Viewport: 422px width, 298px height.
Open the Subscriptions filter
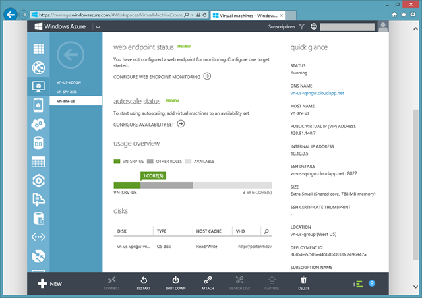pyautogui.click(x=286, y=26)
